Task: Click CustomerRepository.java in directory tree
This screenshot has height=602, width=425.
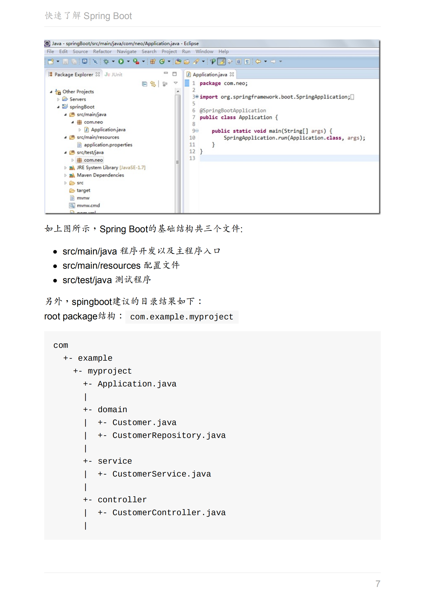Action: coord(169,435)
